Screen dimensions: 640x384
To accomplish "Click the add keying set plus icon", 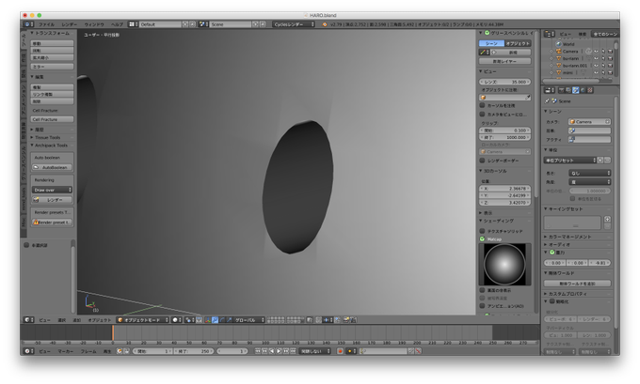I will coord(607,219).
